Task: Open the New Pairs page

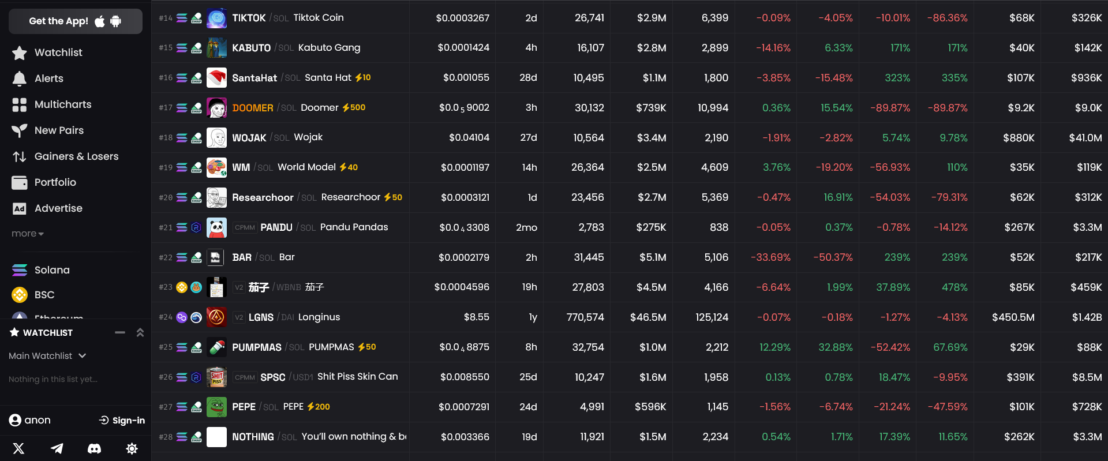Action: pyautogui.click(x=59, y=130)
